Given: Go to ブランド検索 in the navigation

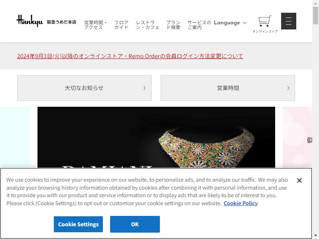Looking at the screenshot, I should click(173, 25).
